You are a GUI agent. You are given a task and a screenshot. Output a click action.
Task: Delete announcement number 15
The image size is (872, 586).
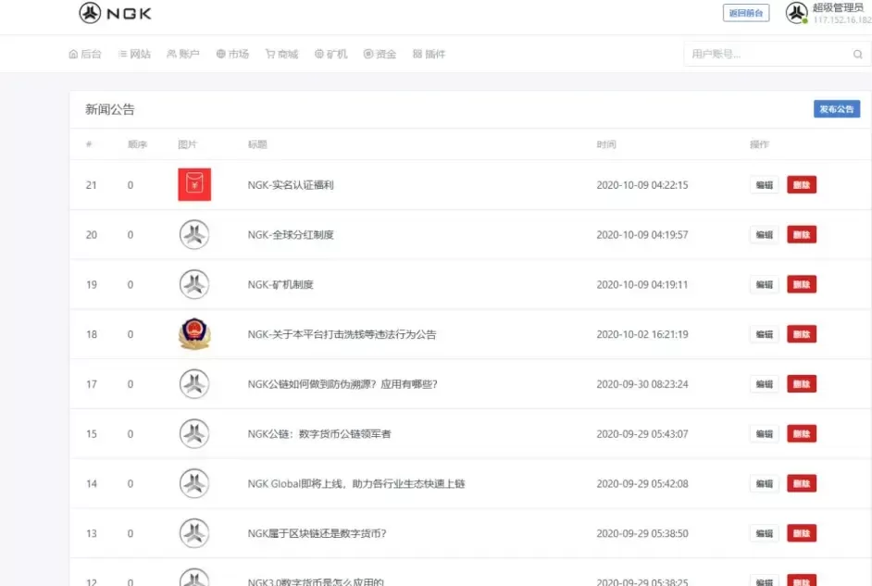(x=802, y=433)
